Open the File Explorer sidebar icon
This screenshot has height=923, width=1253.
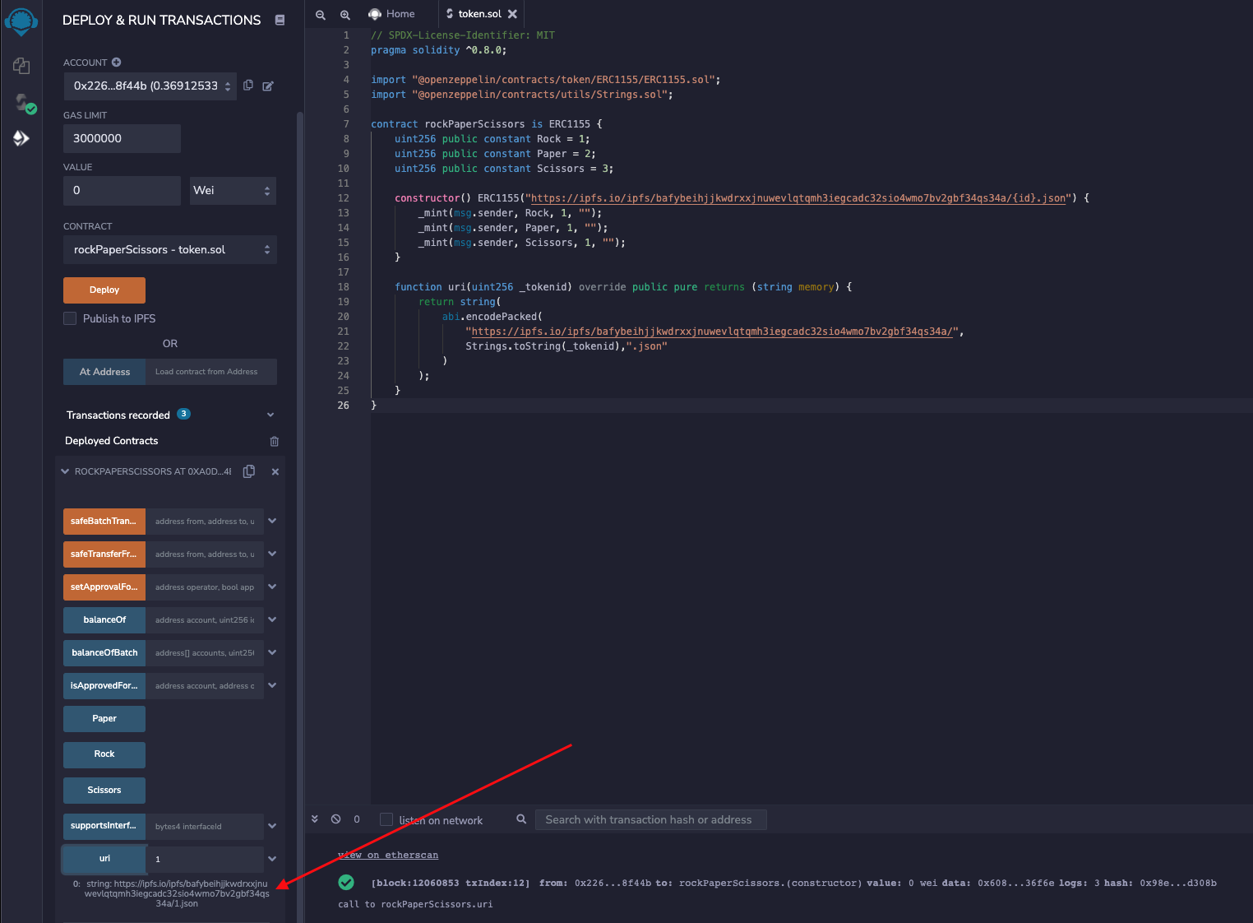[21, 66]
